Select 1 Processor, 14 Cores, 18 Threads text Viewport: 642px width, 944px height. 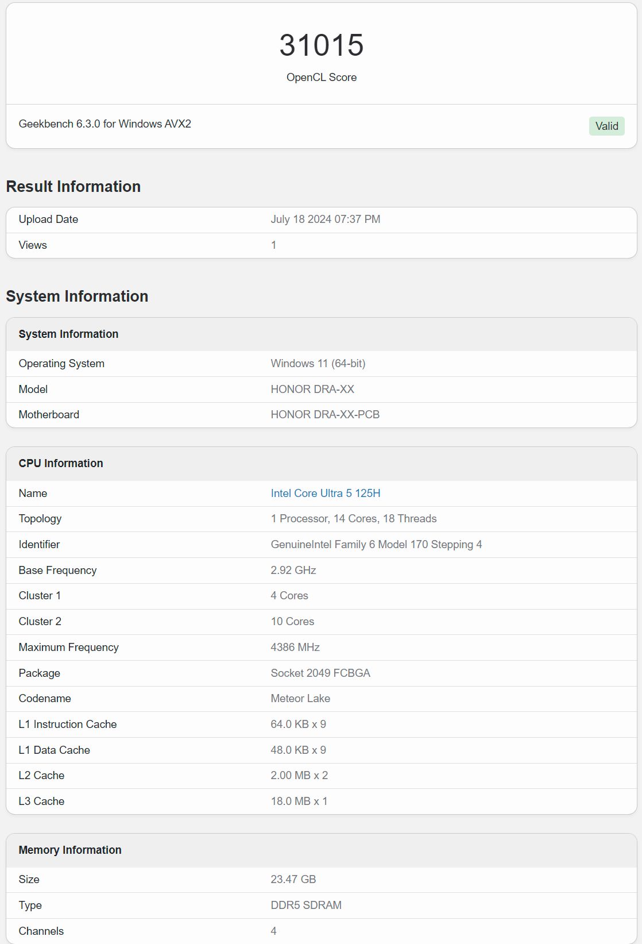point(353,518)
